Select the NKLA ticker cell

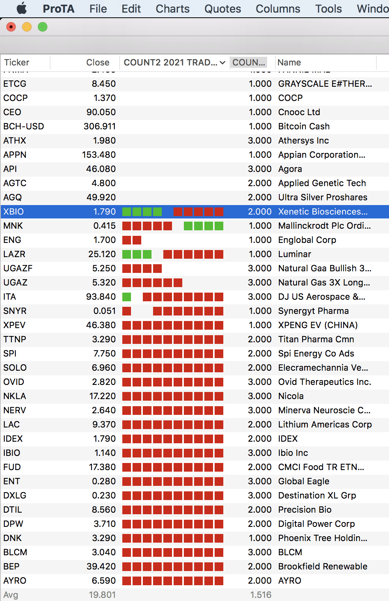tap(15, 396)
